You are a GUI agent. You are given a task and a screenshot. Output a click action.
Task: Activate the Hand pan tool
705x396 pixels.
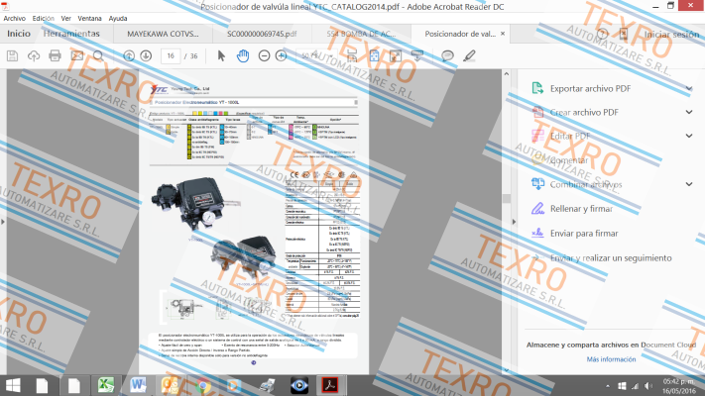click(243, 55)
